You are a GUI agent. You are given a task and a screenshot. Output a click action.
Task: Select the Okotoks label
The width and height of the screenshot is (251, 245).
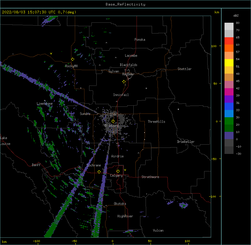click(120, 204)
